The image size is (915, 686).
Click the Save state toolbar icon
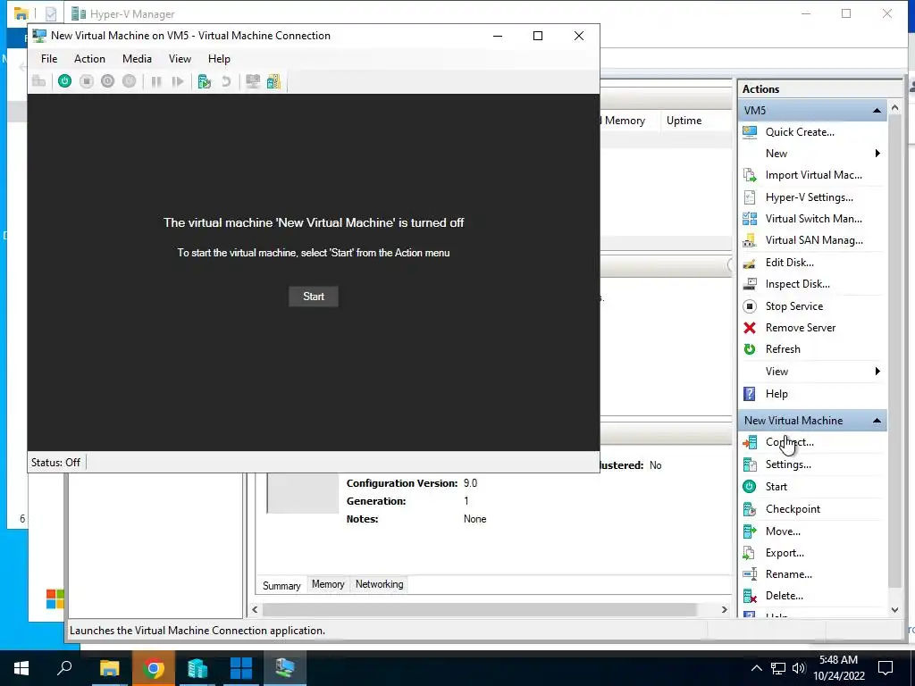click(129, 81)
